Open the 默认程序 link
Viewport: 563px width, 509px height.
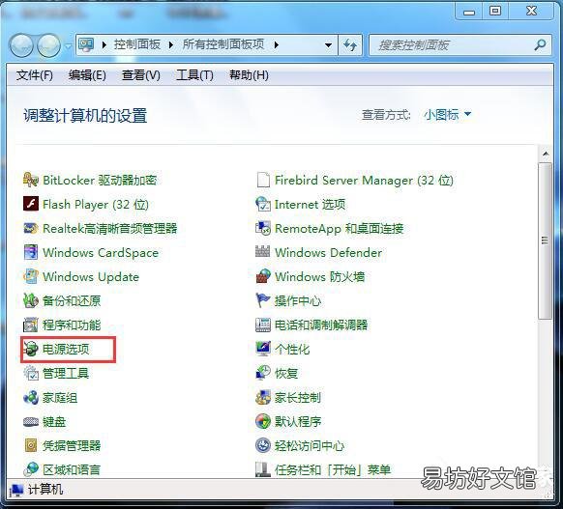click(298, 421)
